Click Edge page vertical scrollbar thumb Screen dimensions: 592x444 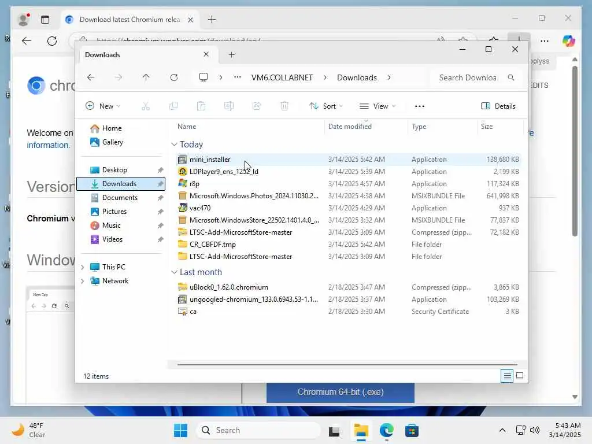[x=575, y=151]
